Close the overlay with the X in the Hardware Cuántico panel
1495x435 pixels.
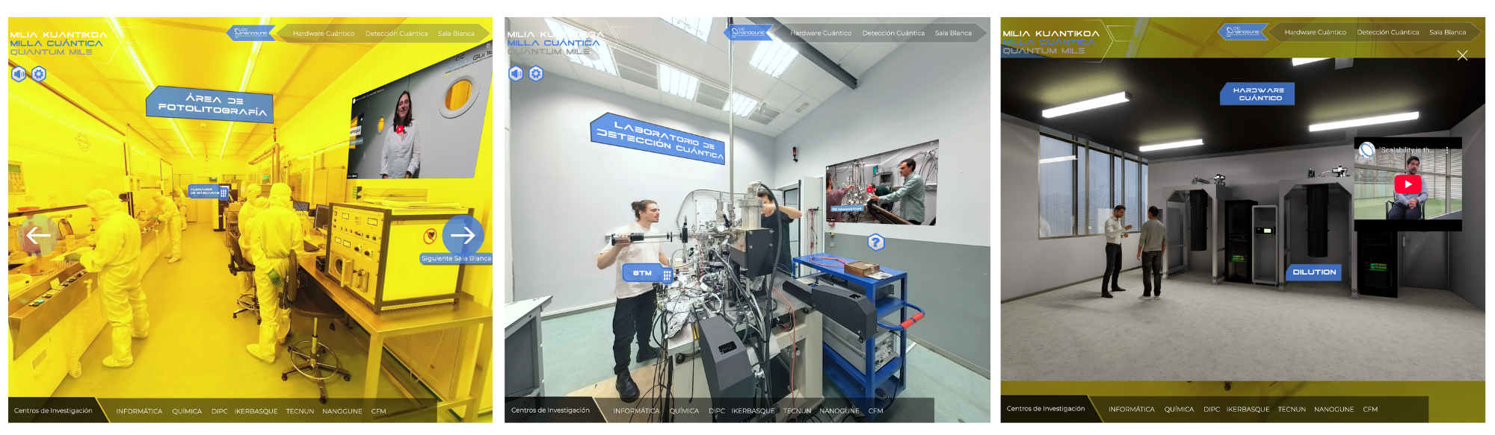tap(1462, 56)
